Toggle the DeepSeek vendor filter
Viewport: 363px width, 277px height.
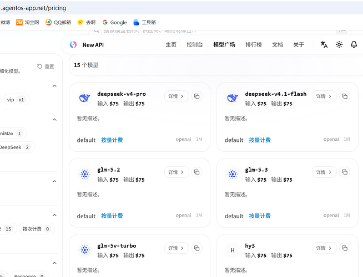pyautogui.click(x=17, y=147)
